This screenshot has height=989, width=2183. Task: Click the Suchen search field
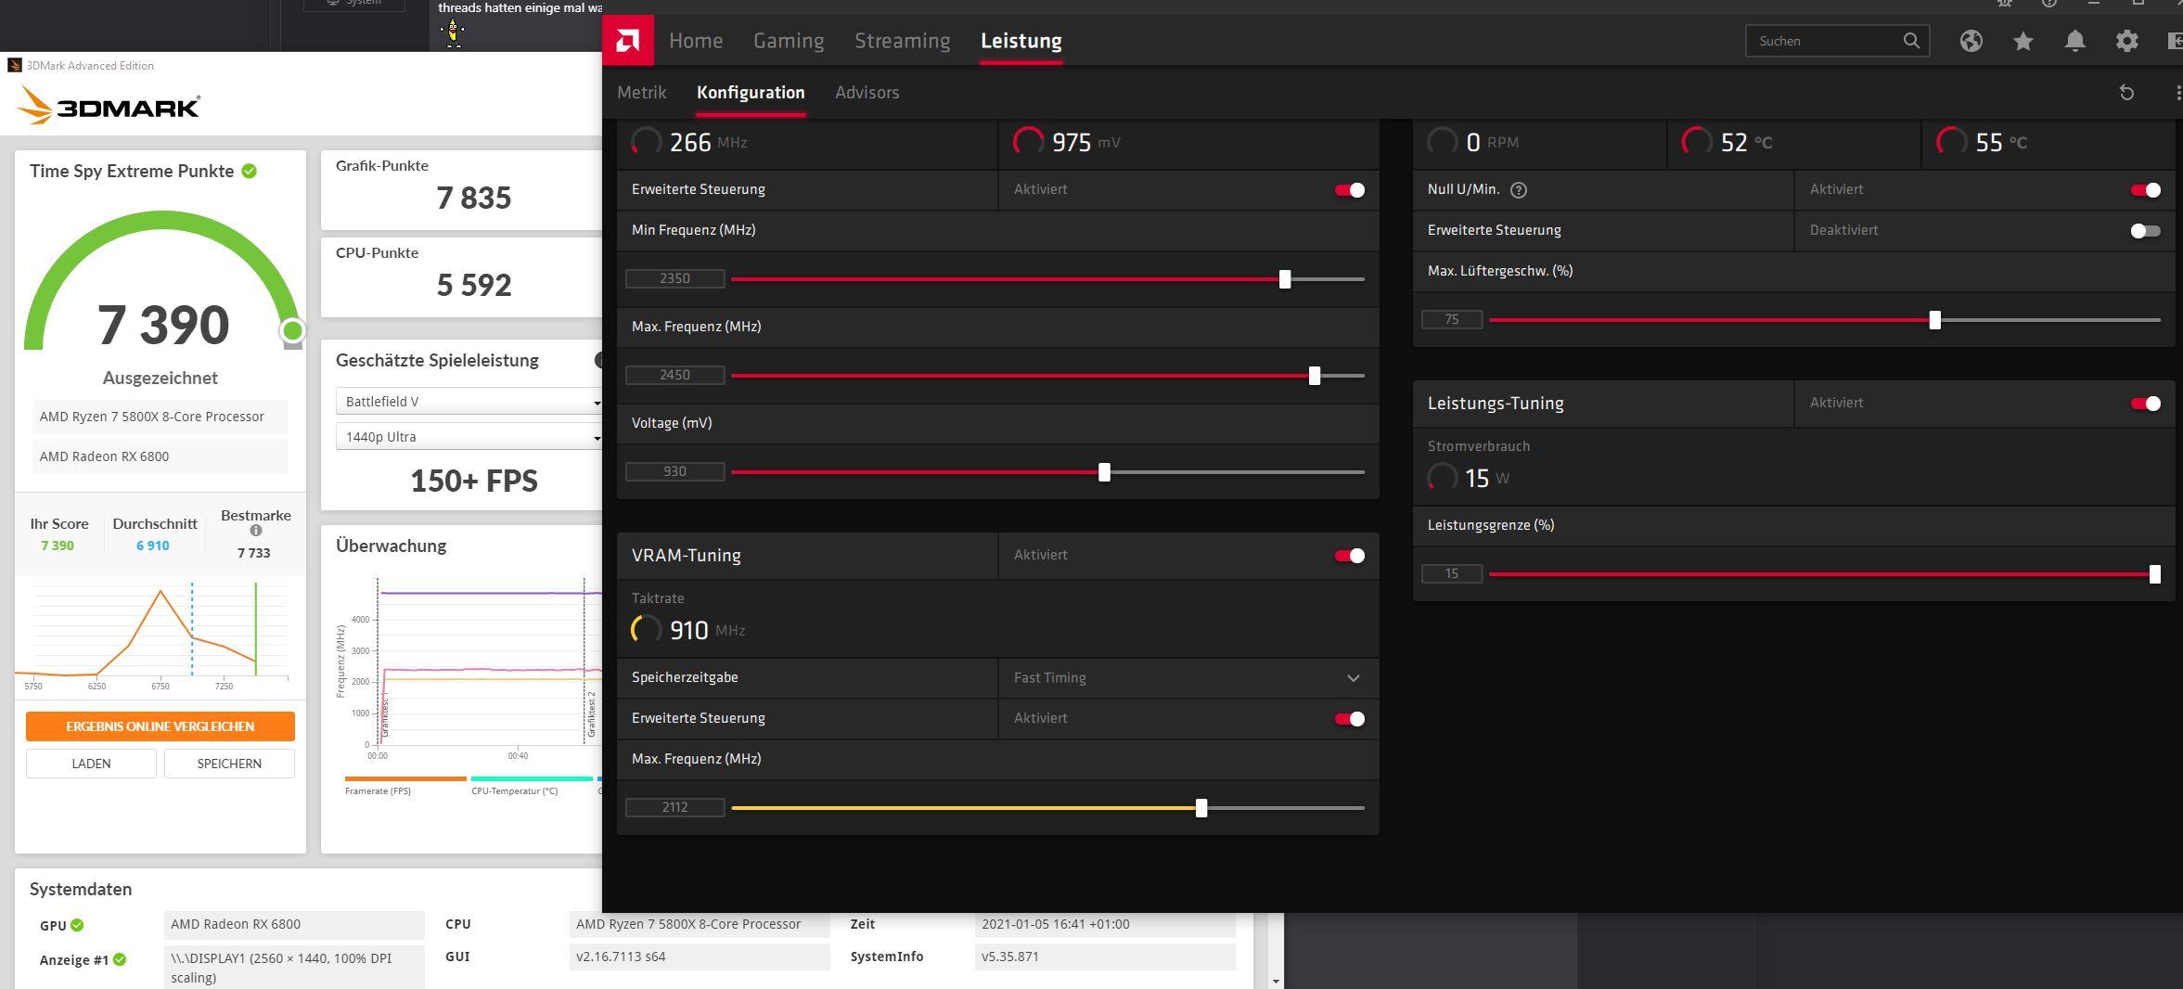[1837, 40]
